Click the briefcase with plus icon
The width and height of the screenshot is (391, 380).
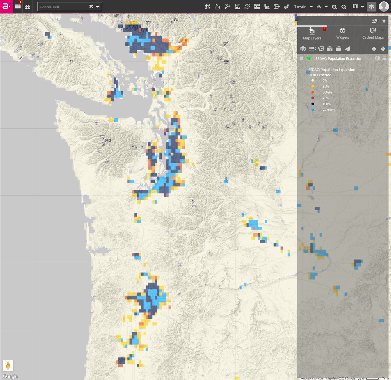(330, 49)
